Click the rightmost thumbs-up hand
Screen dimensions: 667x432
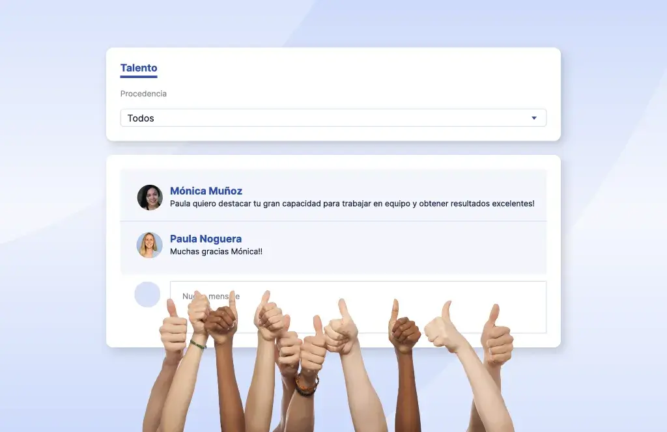point(496,334)
